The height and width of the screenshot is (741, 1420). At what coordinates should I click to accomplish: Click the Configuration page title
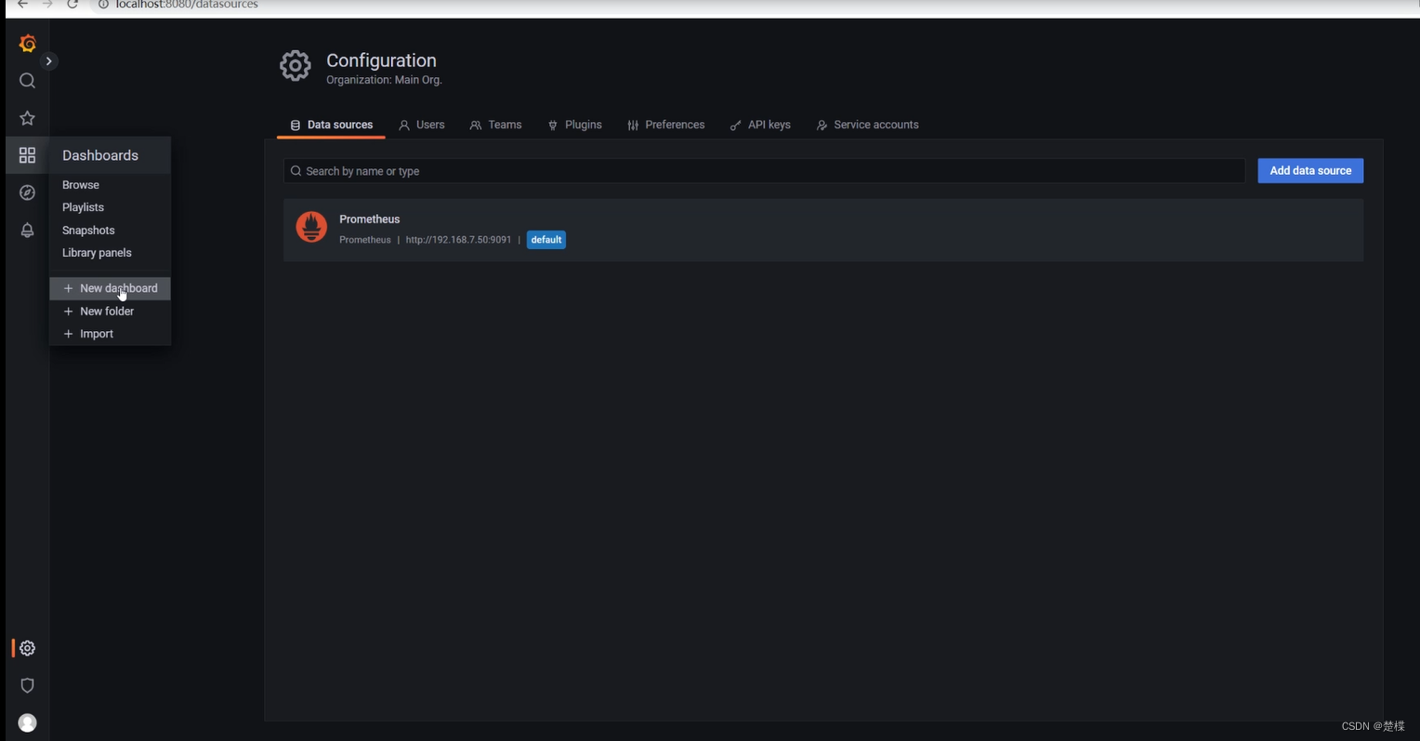(381, 60)
